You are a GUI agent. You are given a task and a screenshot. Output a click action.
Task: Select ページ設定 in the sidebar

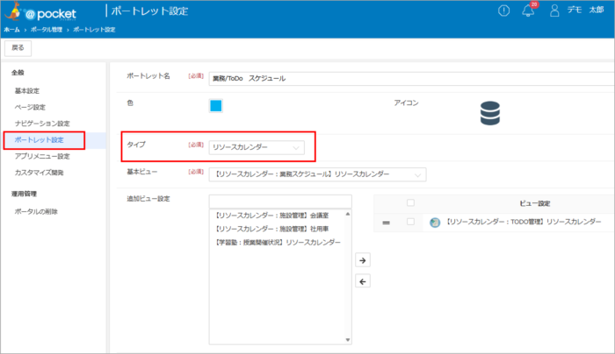tap(30, 107)
